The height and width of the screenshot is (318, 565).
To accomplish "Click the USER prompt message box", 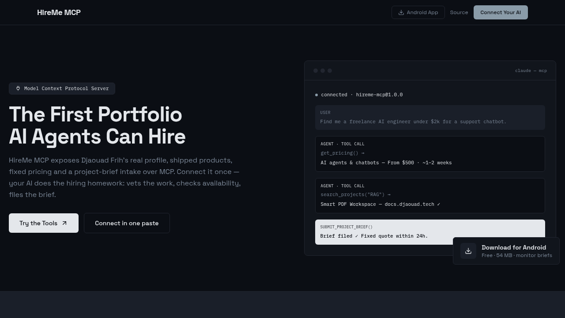I will pos(430,117).
